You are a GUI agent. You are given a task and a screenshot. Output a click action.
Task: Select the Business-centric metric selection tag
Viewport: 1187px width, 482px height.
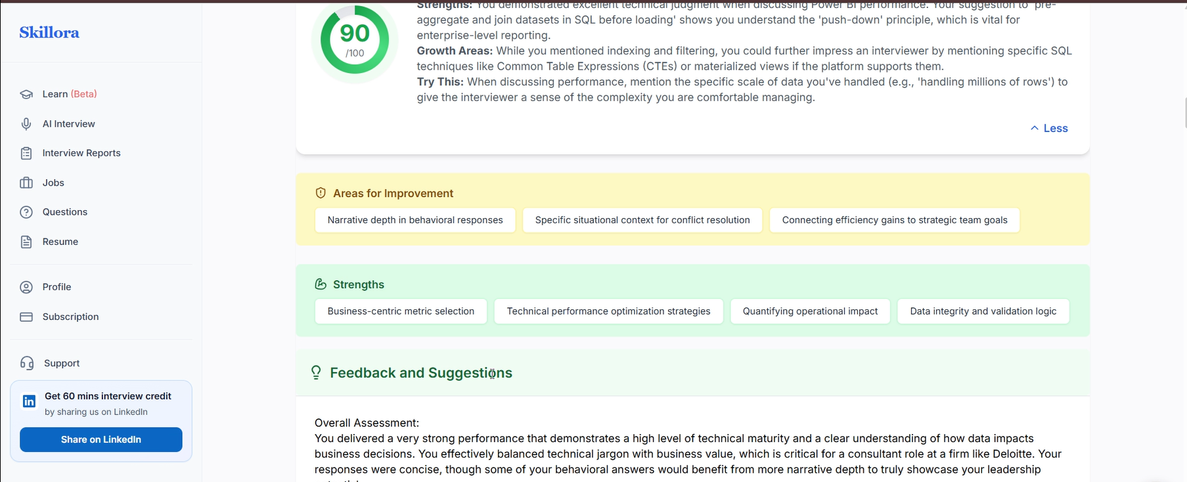point(401,311)
